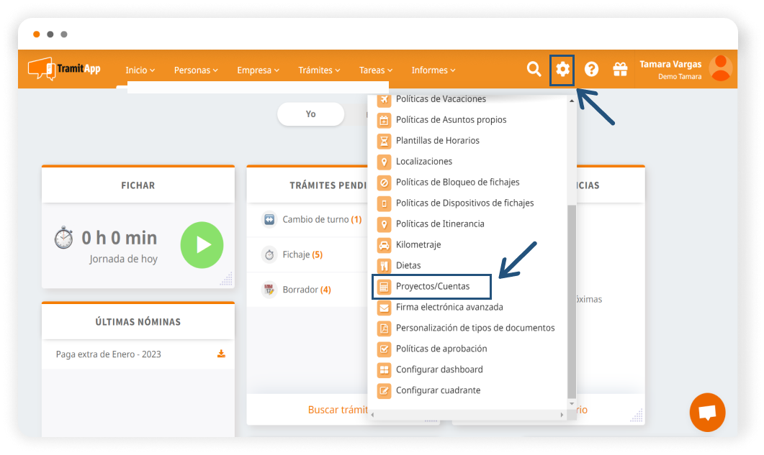Open the Informes menu

[433, 70]
